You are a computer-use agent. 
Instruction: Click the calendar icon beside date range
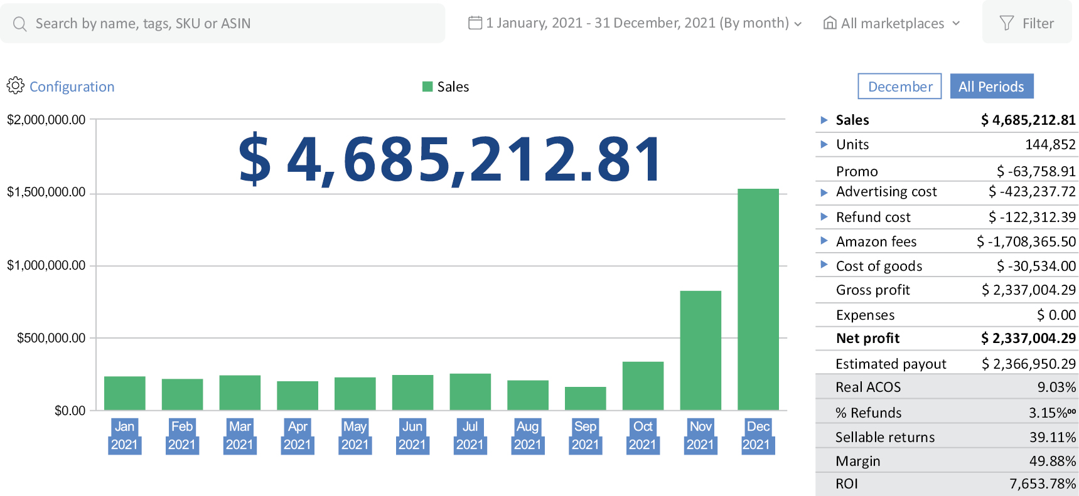tap(475, 23)
